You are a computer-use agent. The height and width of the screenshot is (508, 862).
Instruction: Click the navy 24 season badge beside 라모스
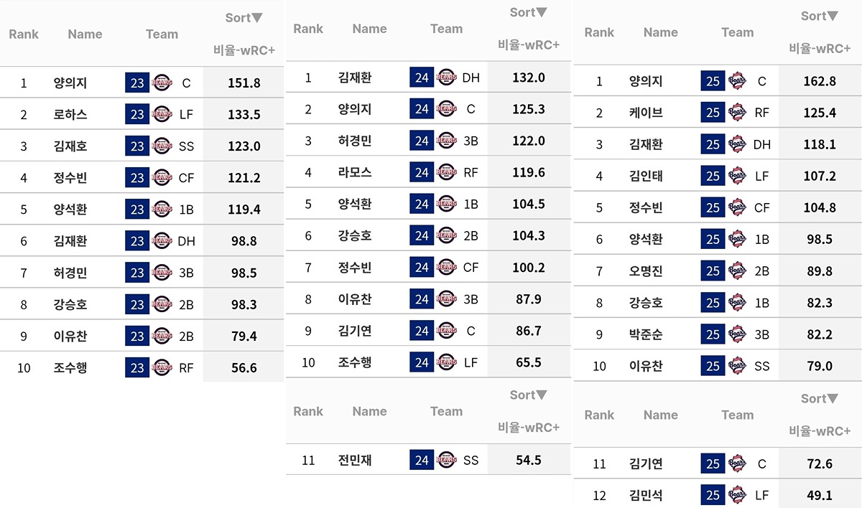click(422, 172)
